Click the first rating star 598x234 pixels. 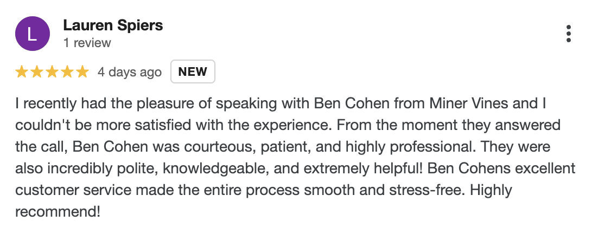click(22, 72)
